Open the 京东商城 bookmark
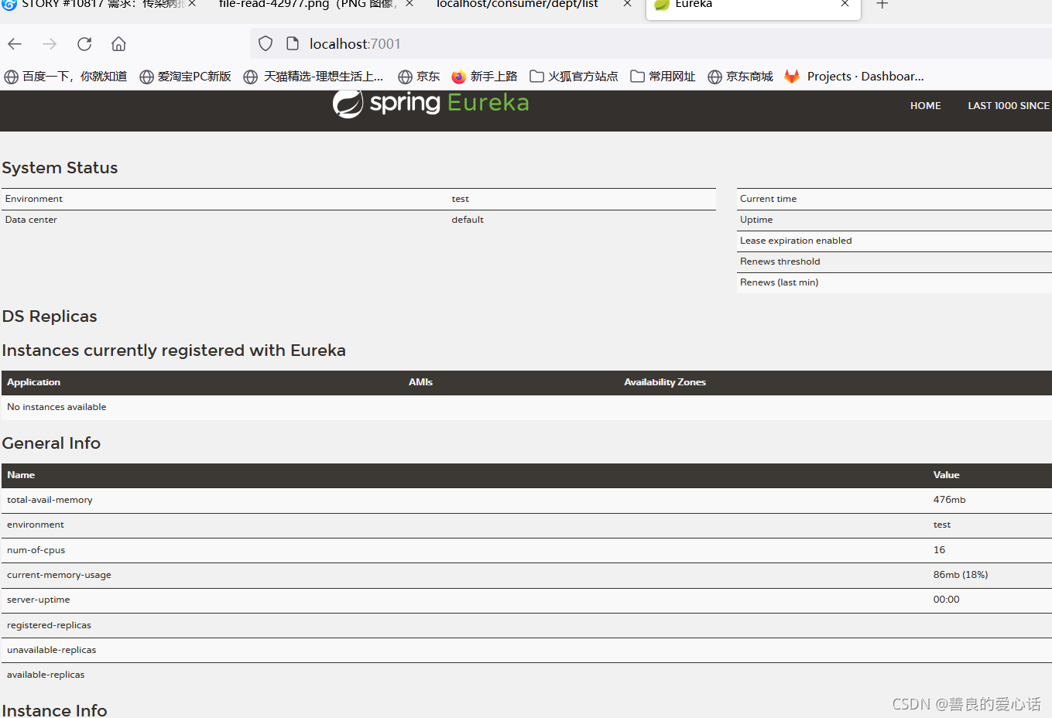 (740, 77)
